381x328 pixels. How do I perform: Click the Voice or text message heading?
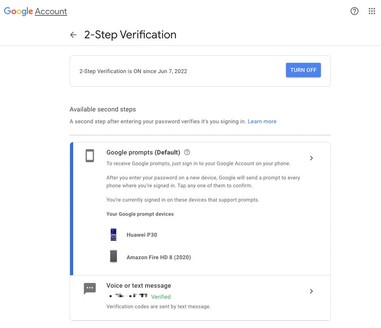139,285
